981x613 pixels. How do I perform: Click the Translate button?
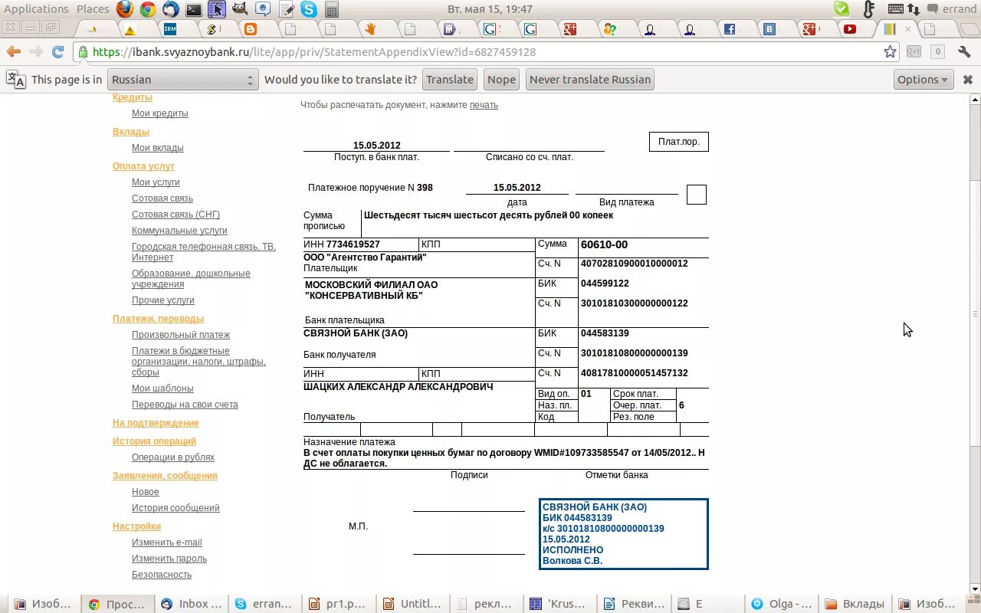pyautogui.click(x=450, y=80)
